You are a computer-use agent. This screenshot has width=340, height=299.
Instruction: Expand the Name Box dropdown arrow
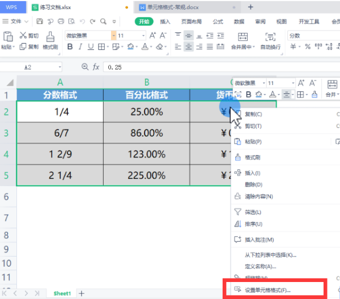point(59,67)
